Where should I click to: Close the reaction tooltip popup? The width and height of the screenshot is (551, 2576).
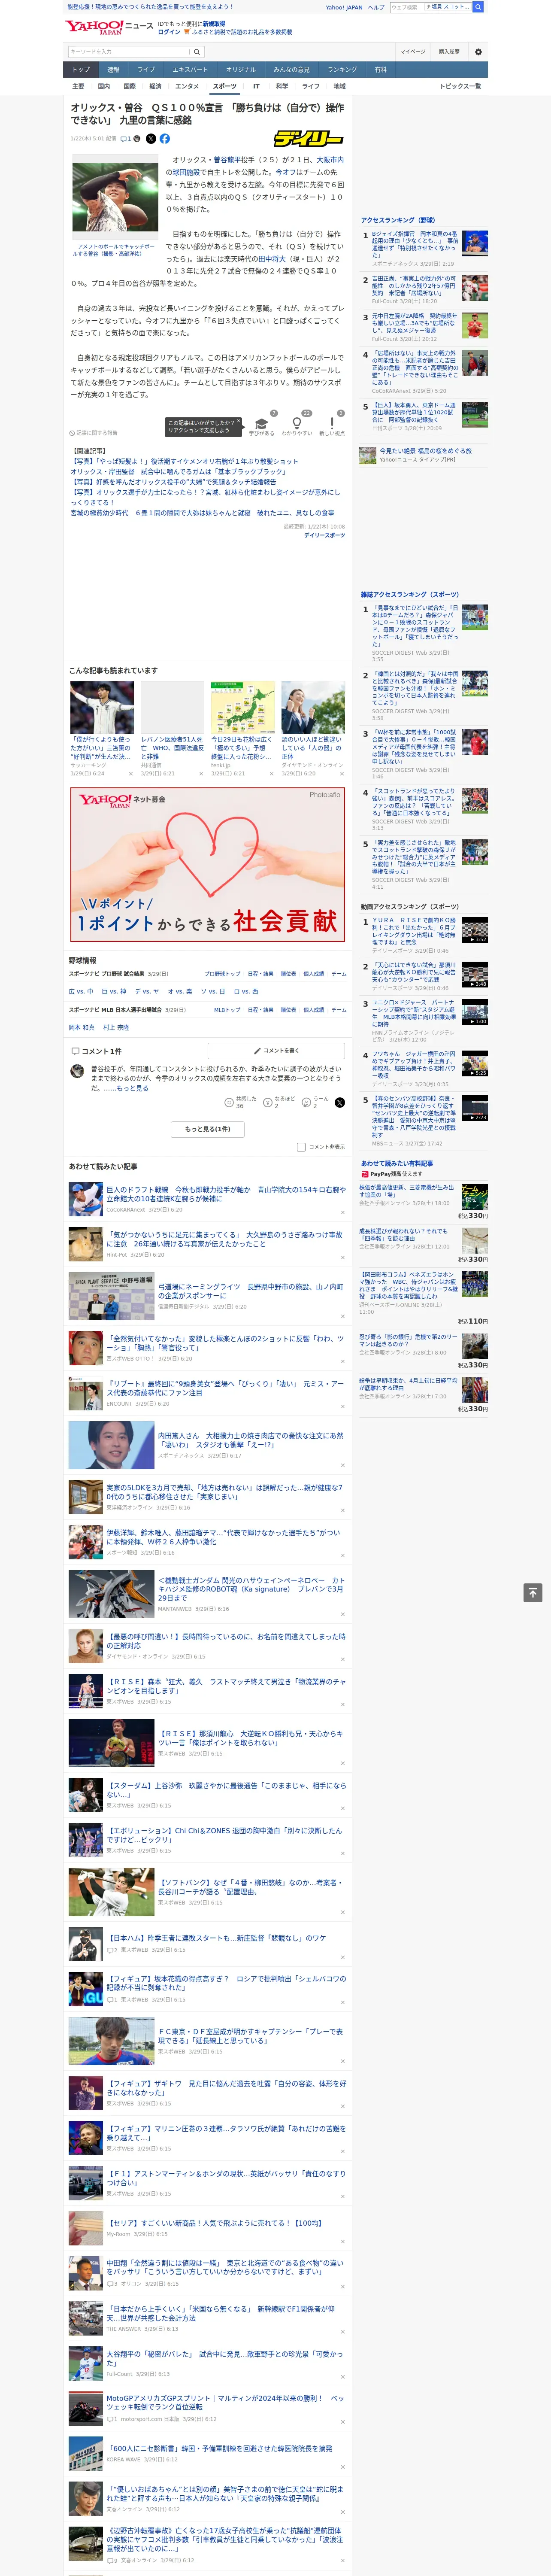pos(238,421)
